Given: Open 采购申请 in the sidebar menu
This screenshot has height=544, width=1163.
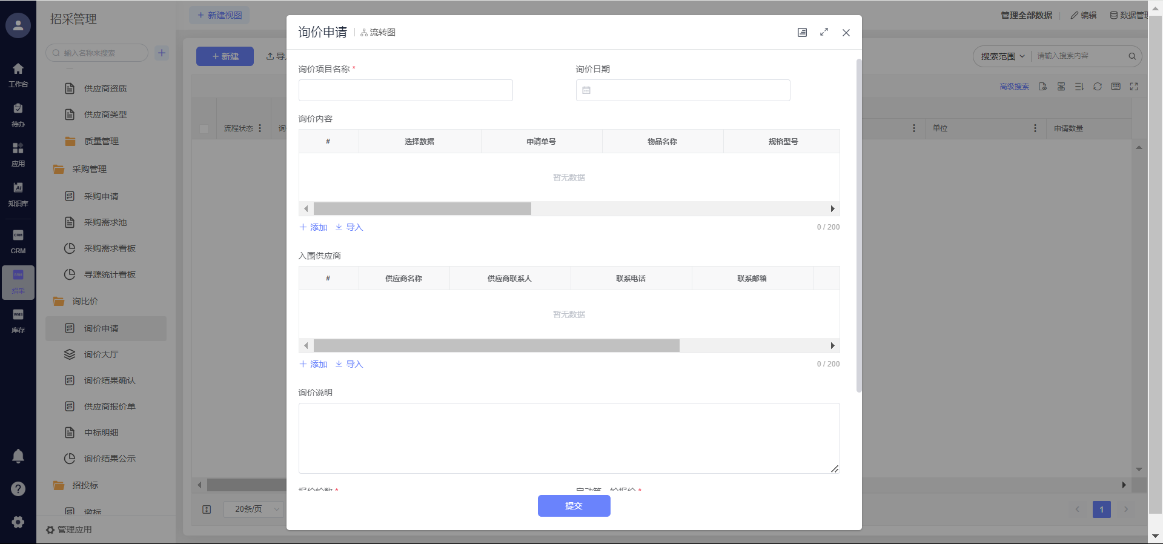Looking at the screenshot, I should [x=101, y=196].
